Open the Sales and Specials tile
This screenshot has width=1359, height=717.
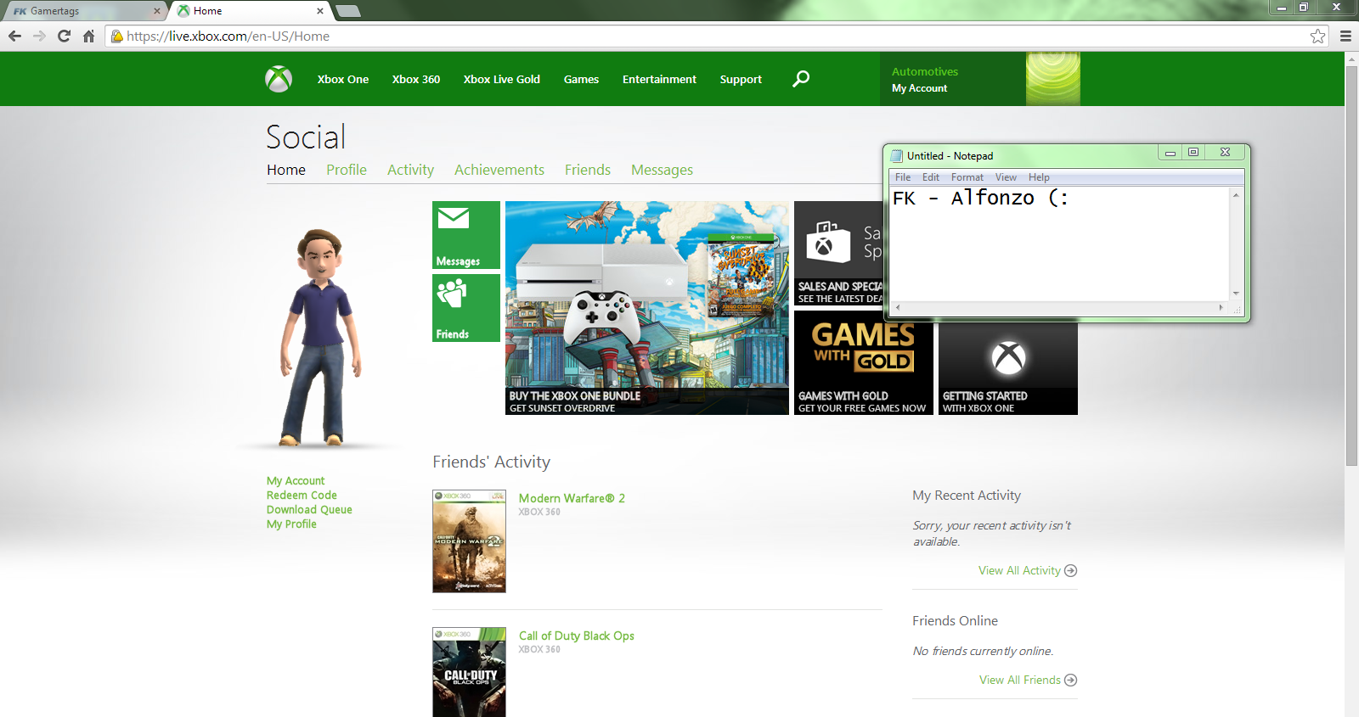pyautogui.click(x=838, y=254)
